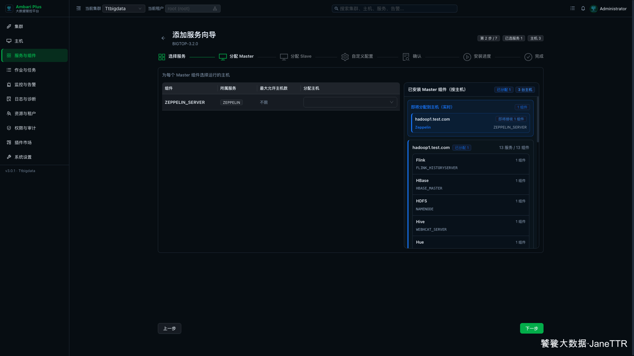Image resolution: width=634 pixels, height=356 pixels.
Task: Click the 即将接收 1 组件 tag
Action: pos(511,119)
